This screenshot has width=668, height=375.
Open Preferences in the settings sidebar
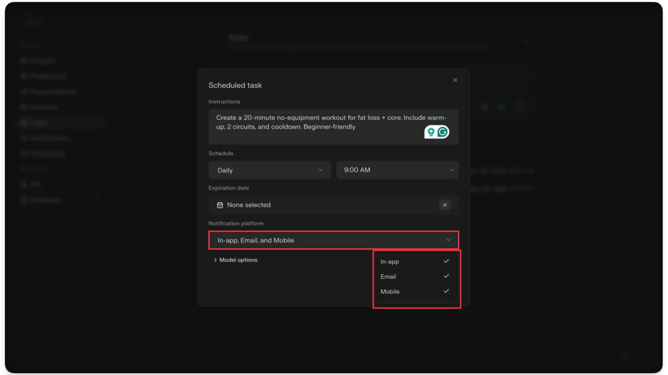click(48, 76)
